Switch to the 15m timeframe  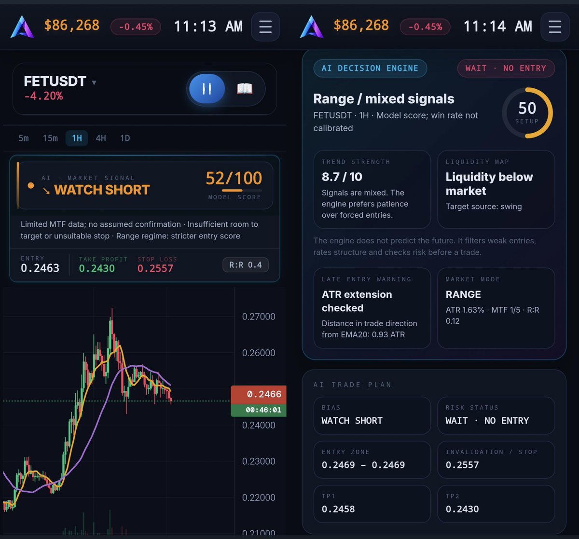[50, 138]
